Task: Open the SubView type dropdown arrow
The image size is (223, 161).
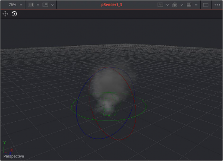Action: [53, 5]
